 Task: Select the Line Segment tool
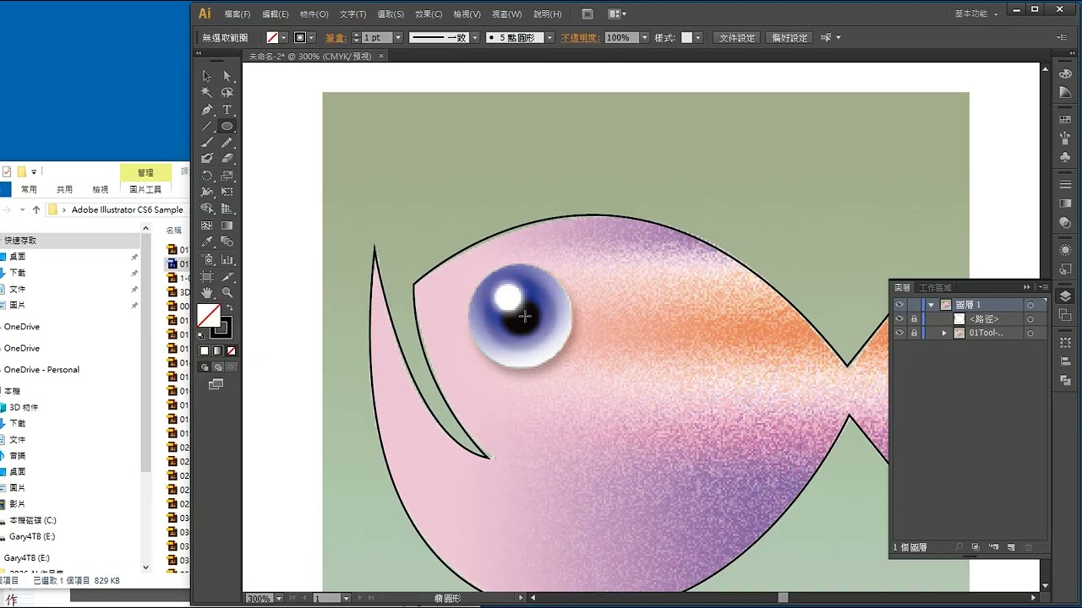click(x=207, y=126)
